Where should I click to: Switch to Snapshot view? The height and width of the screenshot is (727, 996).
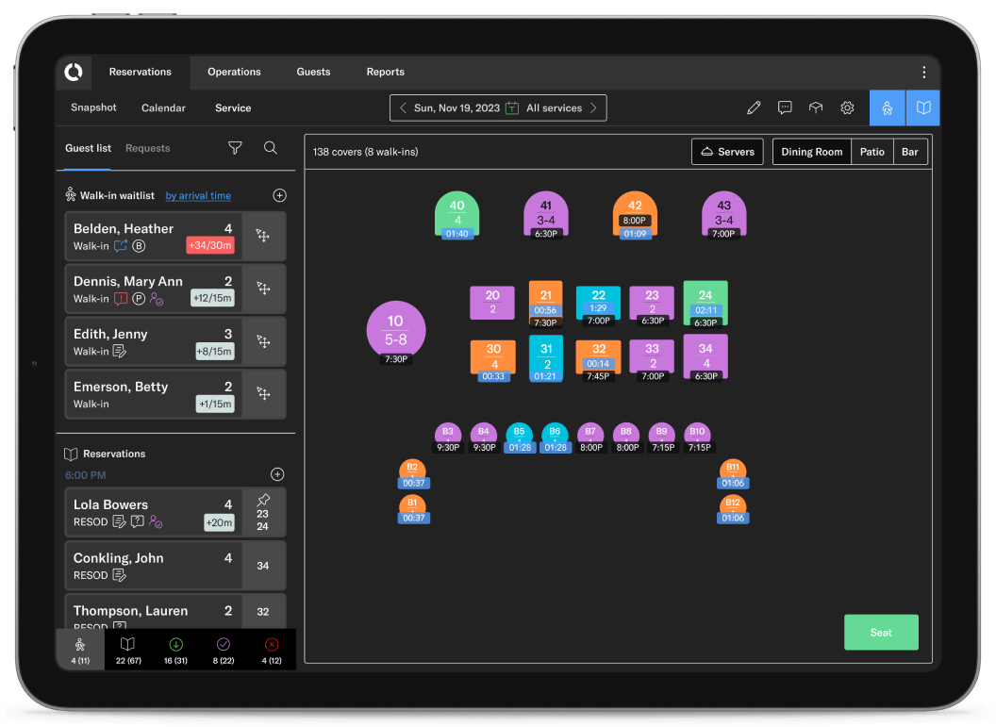93,107
